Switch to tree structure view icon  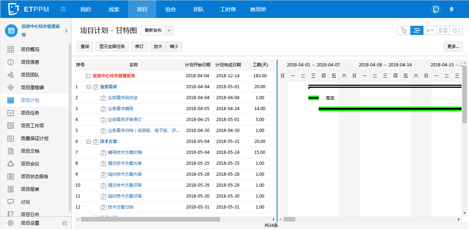click(404, 30)
